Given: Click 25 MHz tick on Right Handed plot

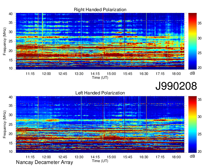Looking at the screenshot, I should click(x=11, y=41).
